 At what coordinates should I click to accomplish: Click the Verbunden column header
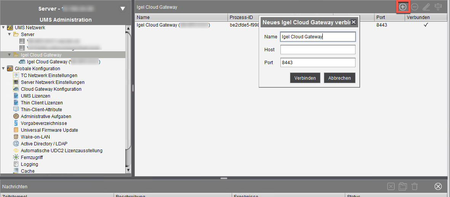pyautogui.click(x=427, y=17)
